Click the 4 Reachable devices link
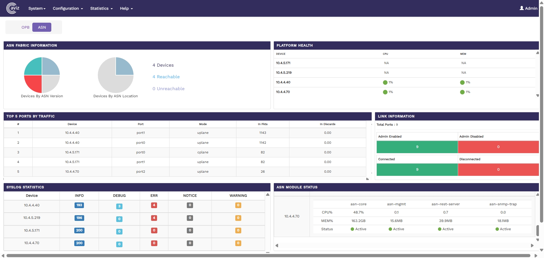The width and height of the screenshot is (544, 258). [166, 77]
